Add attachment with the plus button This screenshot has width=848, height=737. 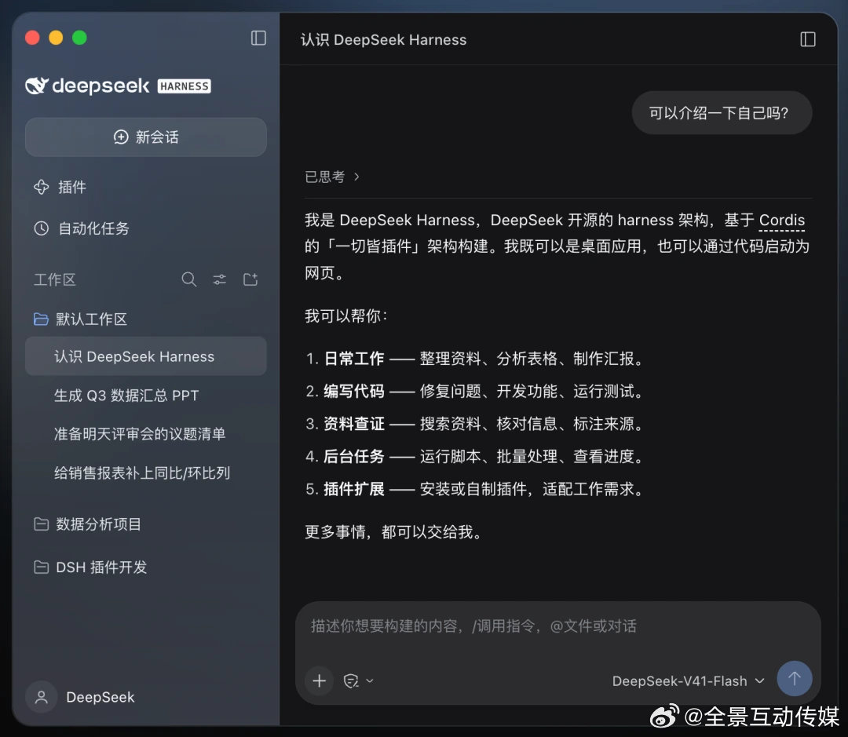pos(319,680)
